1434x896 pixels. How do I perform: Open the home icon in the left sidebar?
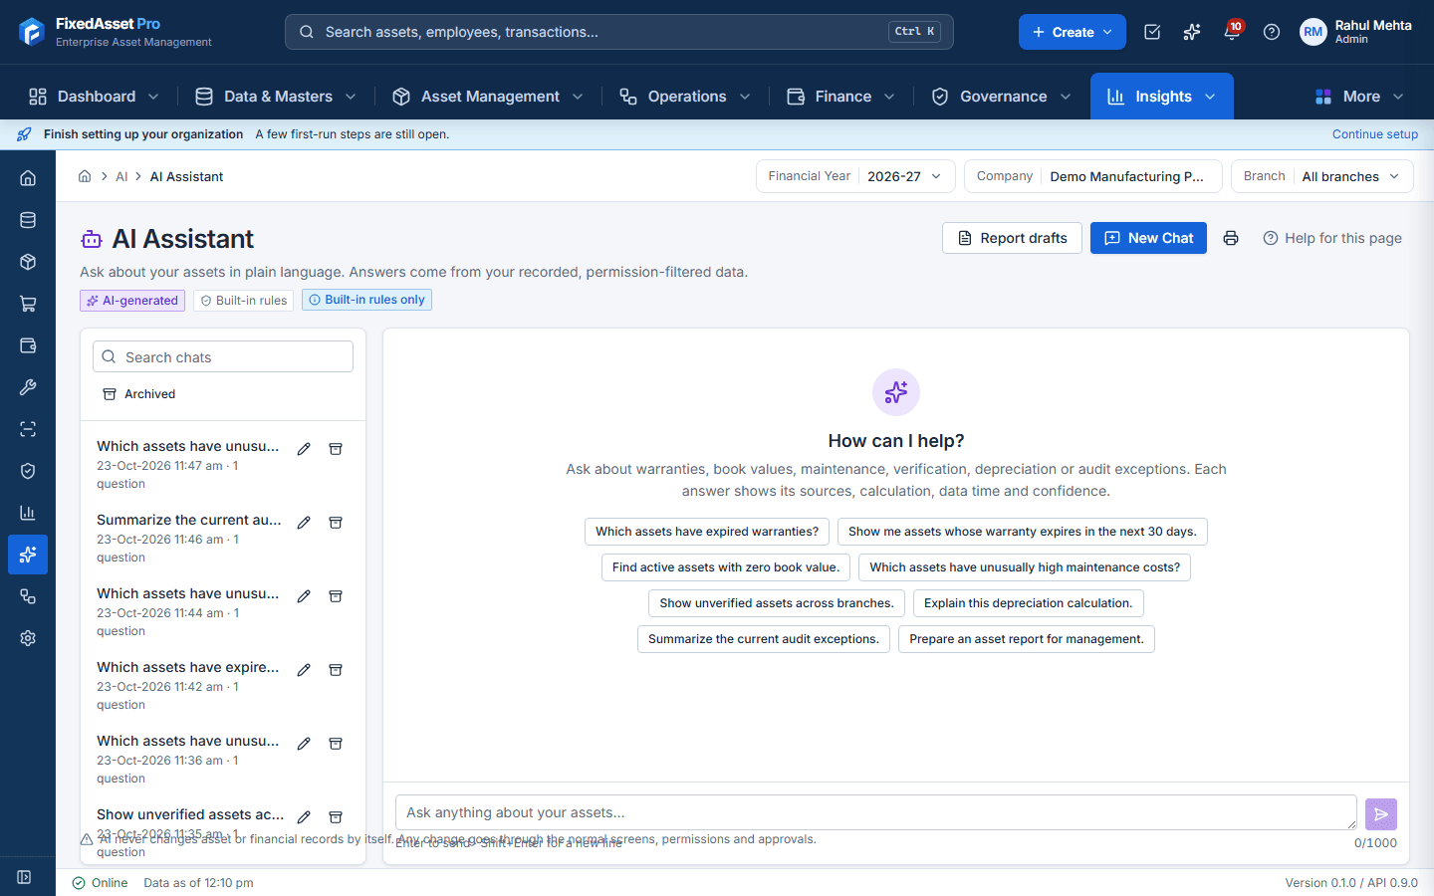tap(28, 178)
